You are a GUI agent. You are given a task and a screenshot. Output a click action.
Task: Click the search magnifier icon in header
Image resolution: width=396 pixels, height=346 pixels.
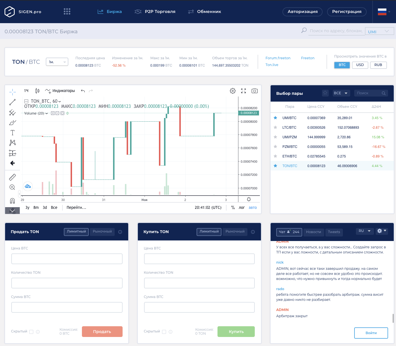(x=304, y=30)
